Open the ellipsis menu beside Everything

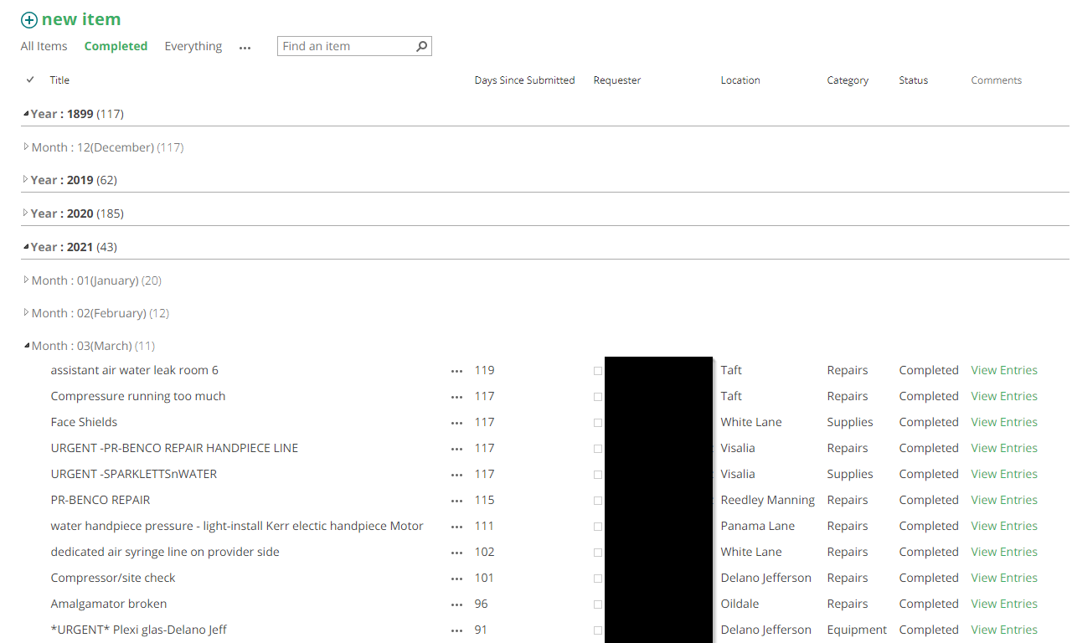click(245, 49)
